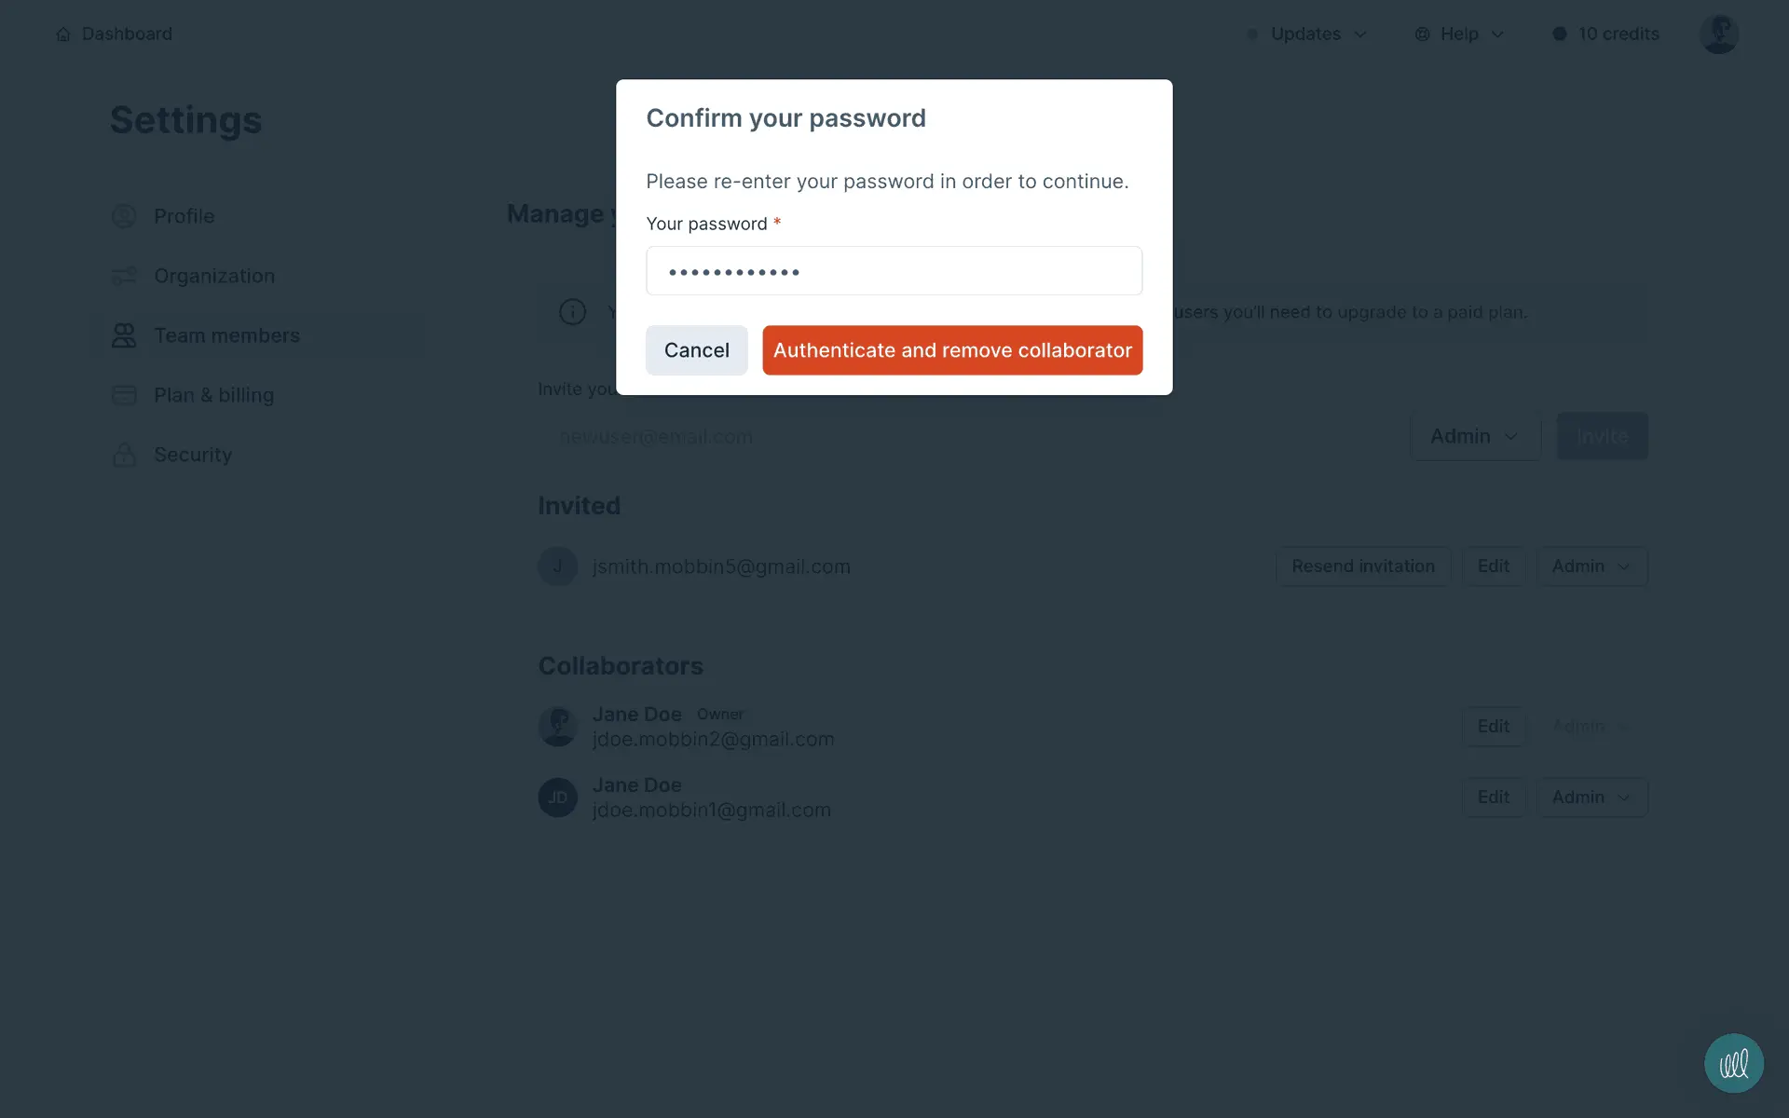
Task: Click the Dashboard home icon
Action: pyautogui.click(x=63, y=34)
